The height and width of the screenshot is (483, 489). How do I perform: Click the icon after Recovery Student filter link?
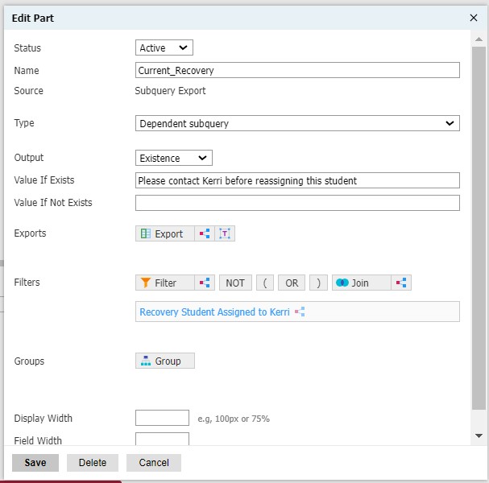coord(300,312)
